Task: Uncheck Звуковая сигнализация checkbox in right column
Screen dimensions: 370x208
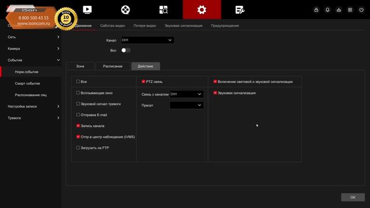Action: (215, 92)
